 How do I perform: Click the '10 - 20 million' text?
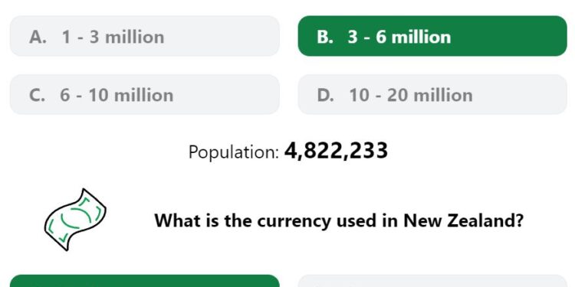(411, 95)
